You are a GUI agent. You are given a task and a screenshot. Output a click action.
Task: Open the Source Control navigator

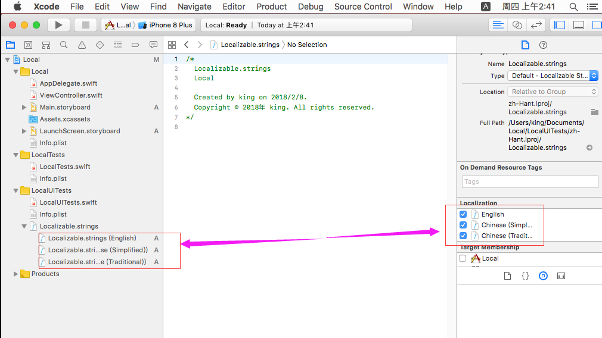28,45
